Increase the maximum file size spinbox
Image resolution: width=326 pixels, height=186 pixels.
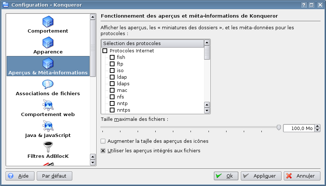coord(318,126)
